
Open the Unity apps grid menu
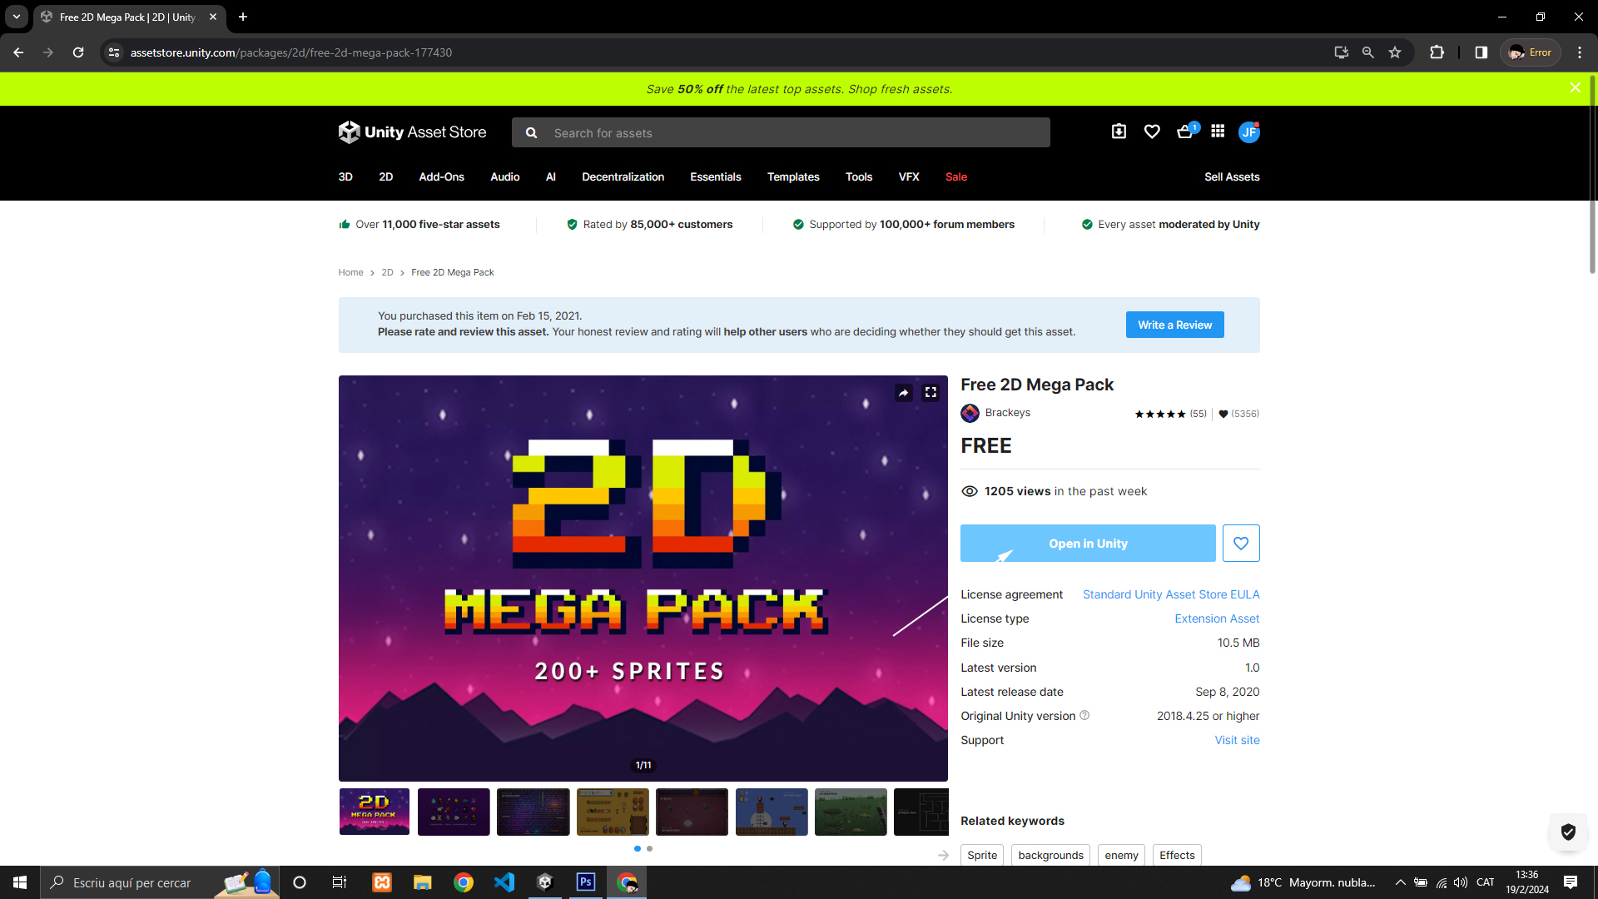coord(1218,132)
